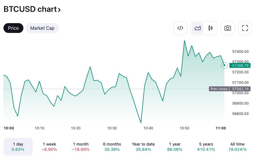Open the BTCUSD chart heading link
The width and height of the screenshot is (254, 158).
tap(30, 9)
